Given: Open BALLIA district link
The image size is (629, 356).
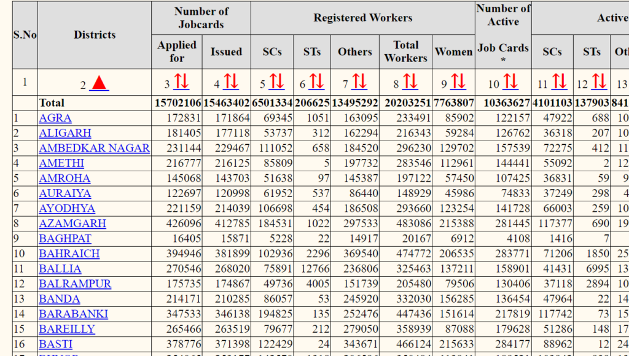Looking at the screenshot, I should coord(60,269).
